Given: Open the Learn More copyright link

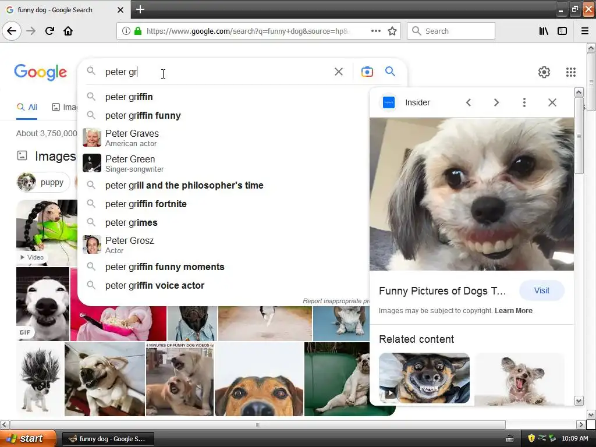Looking at the screenshot, I should coord(513,311).
